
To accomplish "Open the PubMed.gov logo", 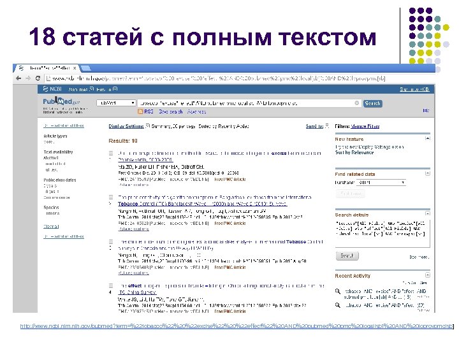I will [x=61, y=101].
